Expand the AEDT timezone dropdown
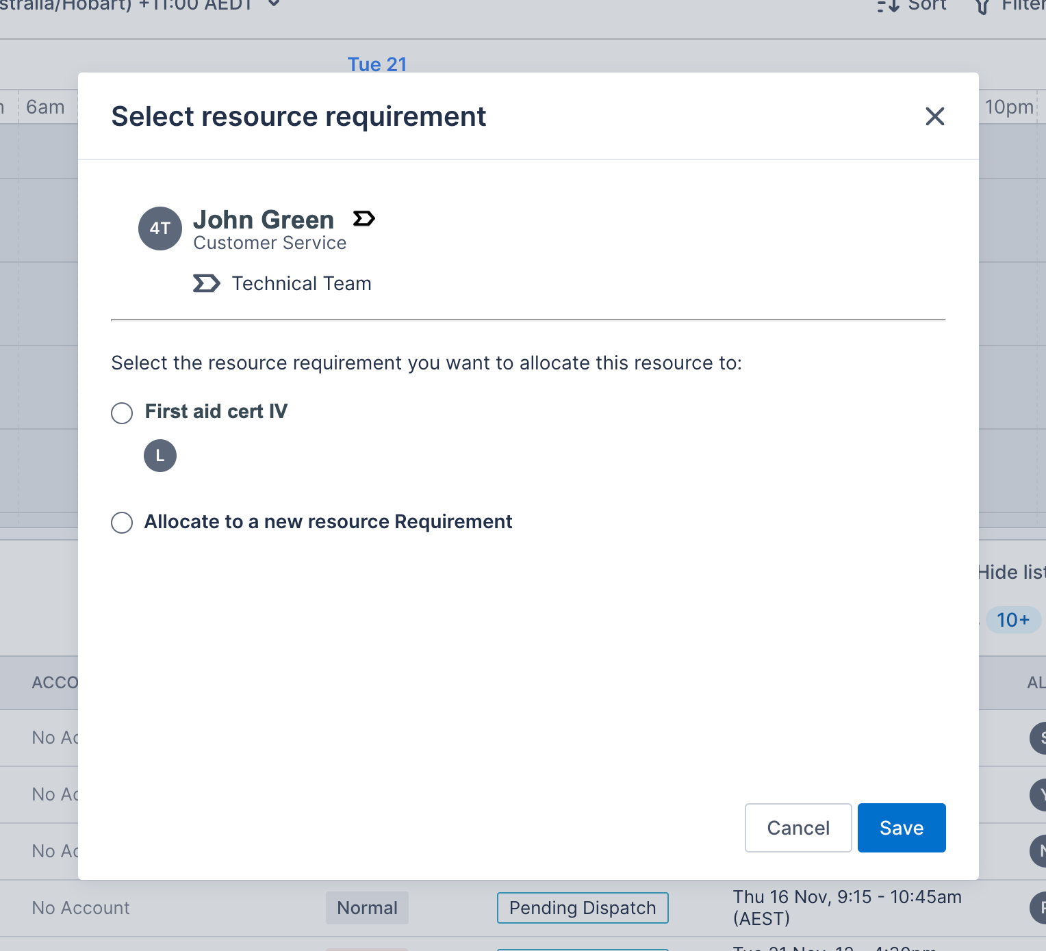Image resolution: width=1046 pixels, height=951 pixels. pos(273,5)
